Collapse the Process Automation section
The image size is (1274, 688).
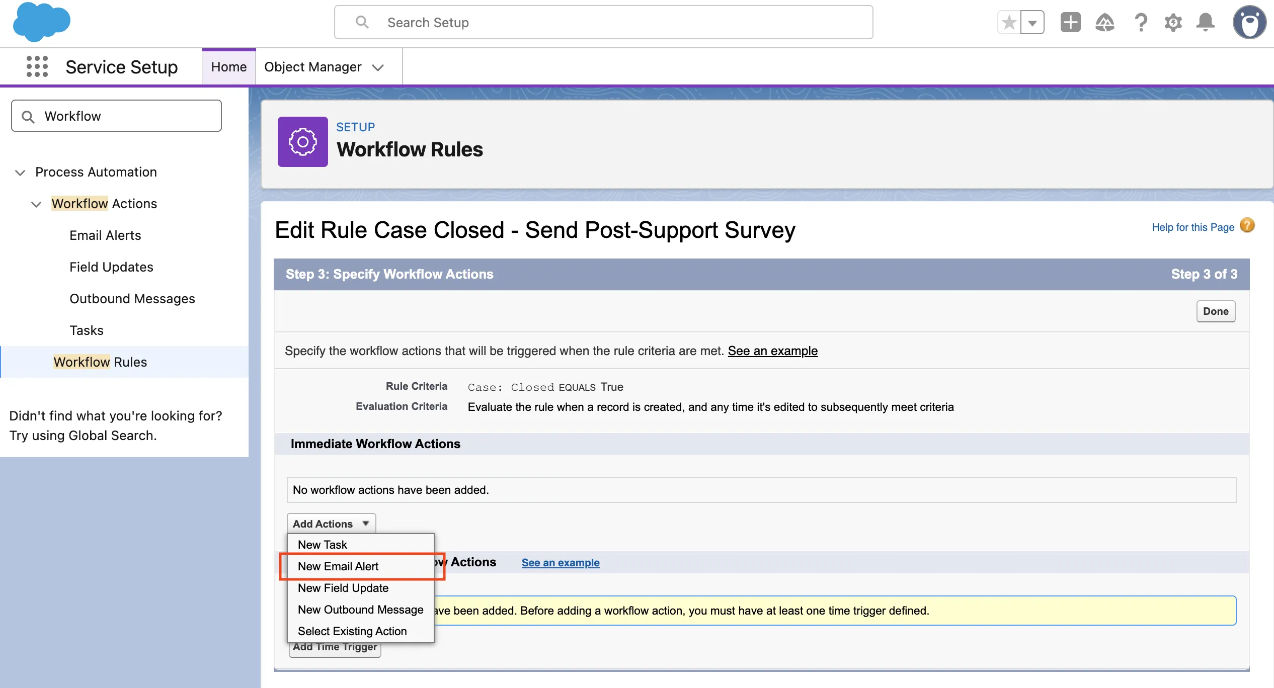[20, 173]
